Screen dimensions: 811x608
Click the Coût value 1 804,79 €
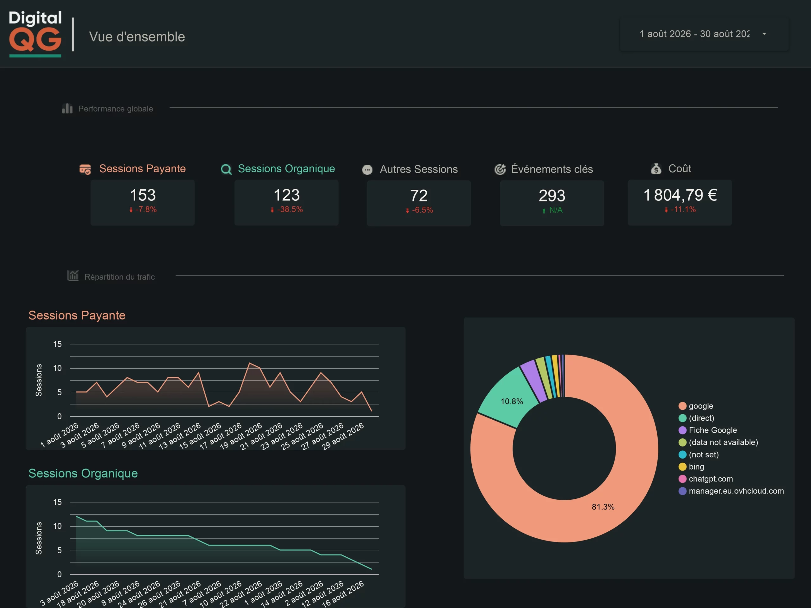pyautogui.click(x=680, y=195)
